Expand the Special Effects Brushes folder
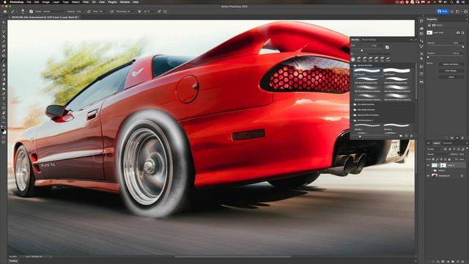The image size is (469, 264). click(x=352, y=115)
